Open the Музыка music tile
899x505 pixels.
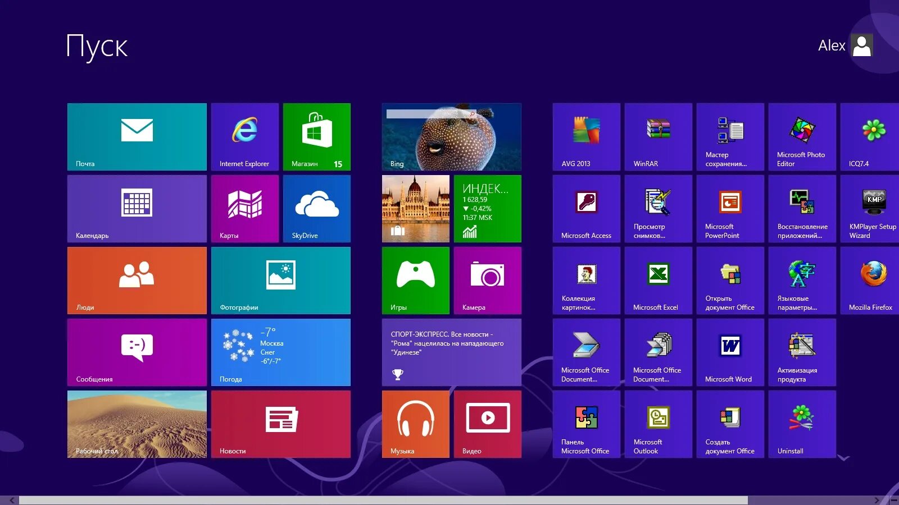[x=416, y=424]
